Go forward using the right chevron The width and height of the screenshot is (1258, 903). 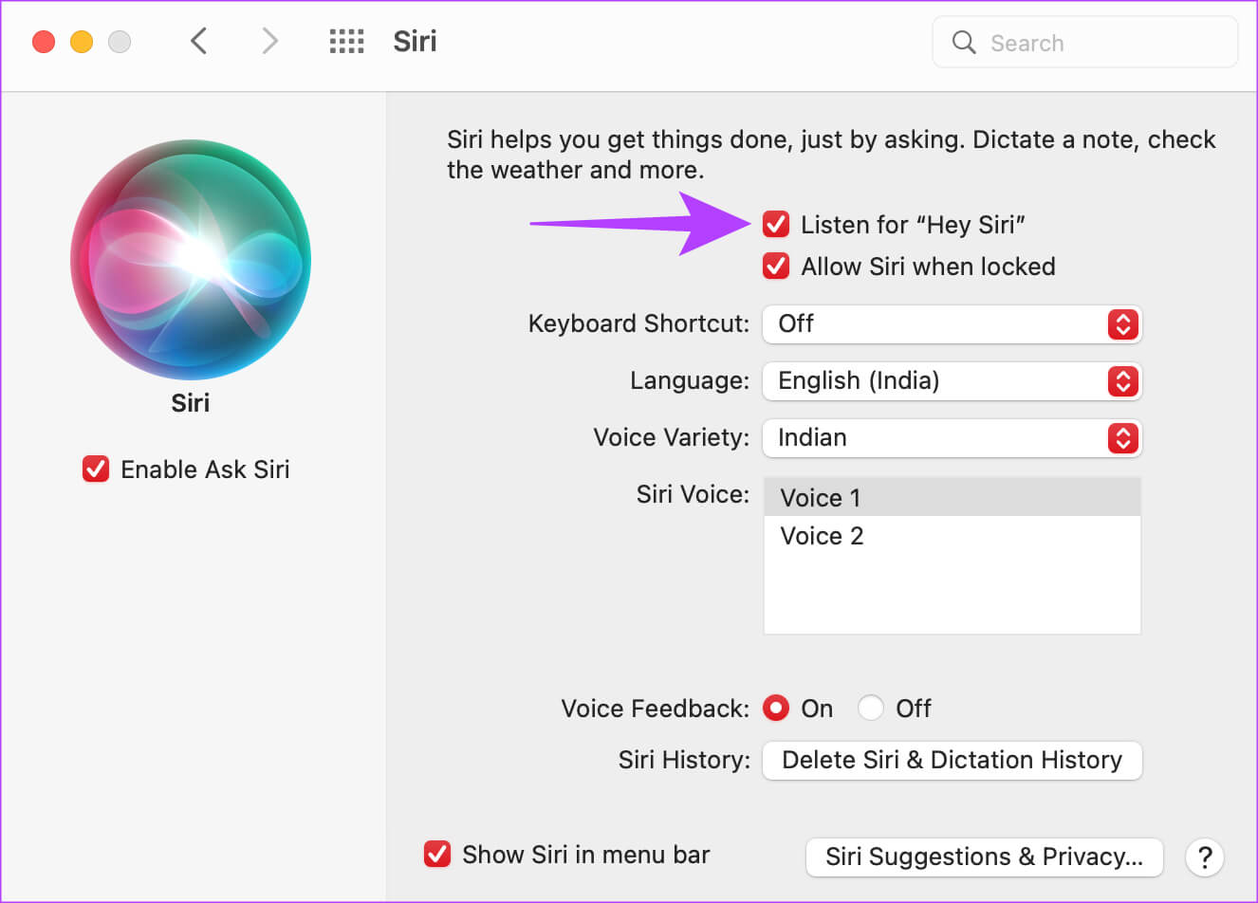tap(269, 41)
